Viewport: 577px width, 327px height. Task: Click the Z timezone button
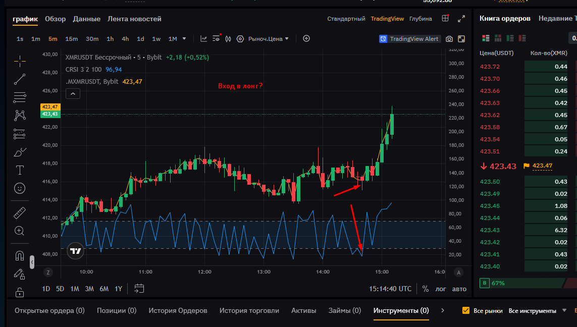click(48, 272)
